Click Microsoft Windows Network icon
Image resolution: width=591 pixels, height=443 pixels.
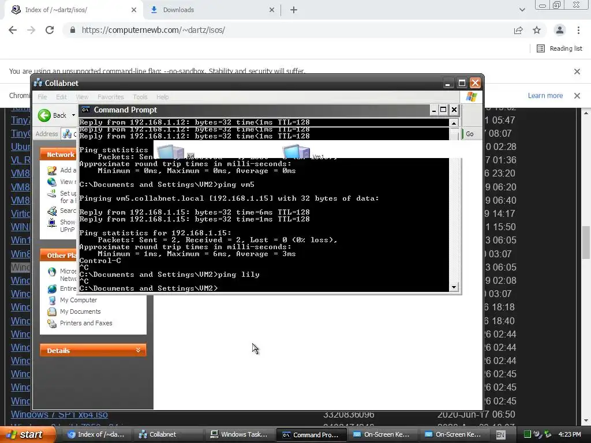coord(52,272)
